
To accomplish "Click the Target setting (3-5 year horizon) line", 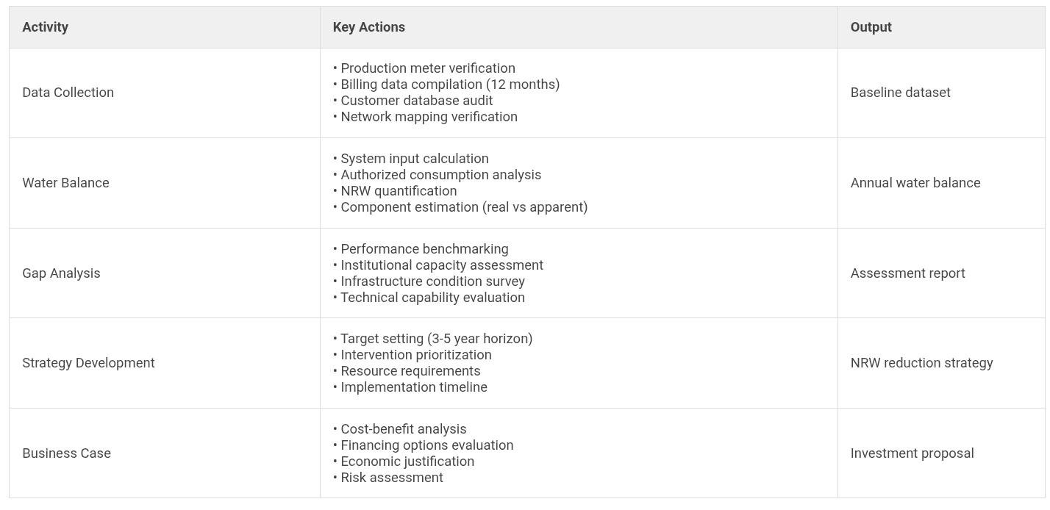I will [x=436, y=339].
